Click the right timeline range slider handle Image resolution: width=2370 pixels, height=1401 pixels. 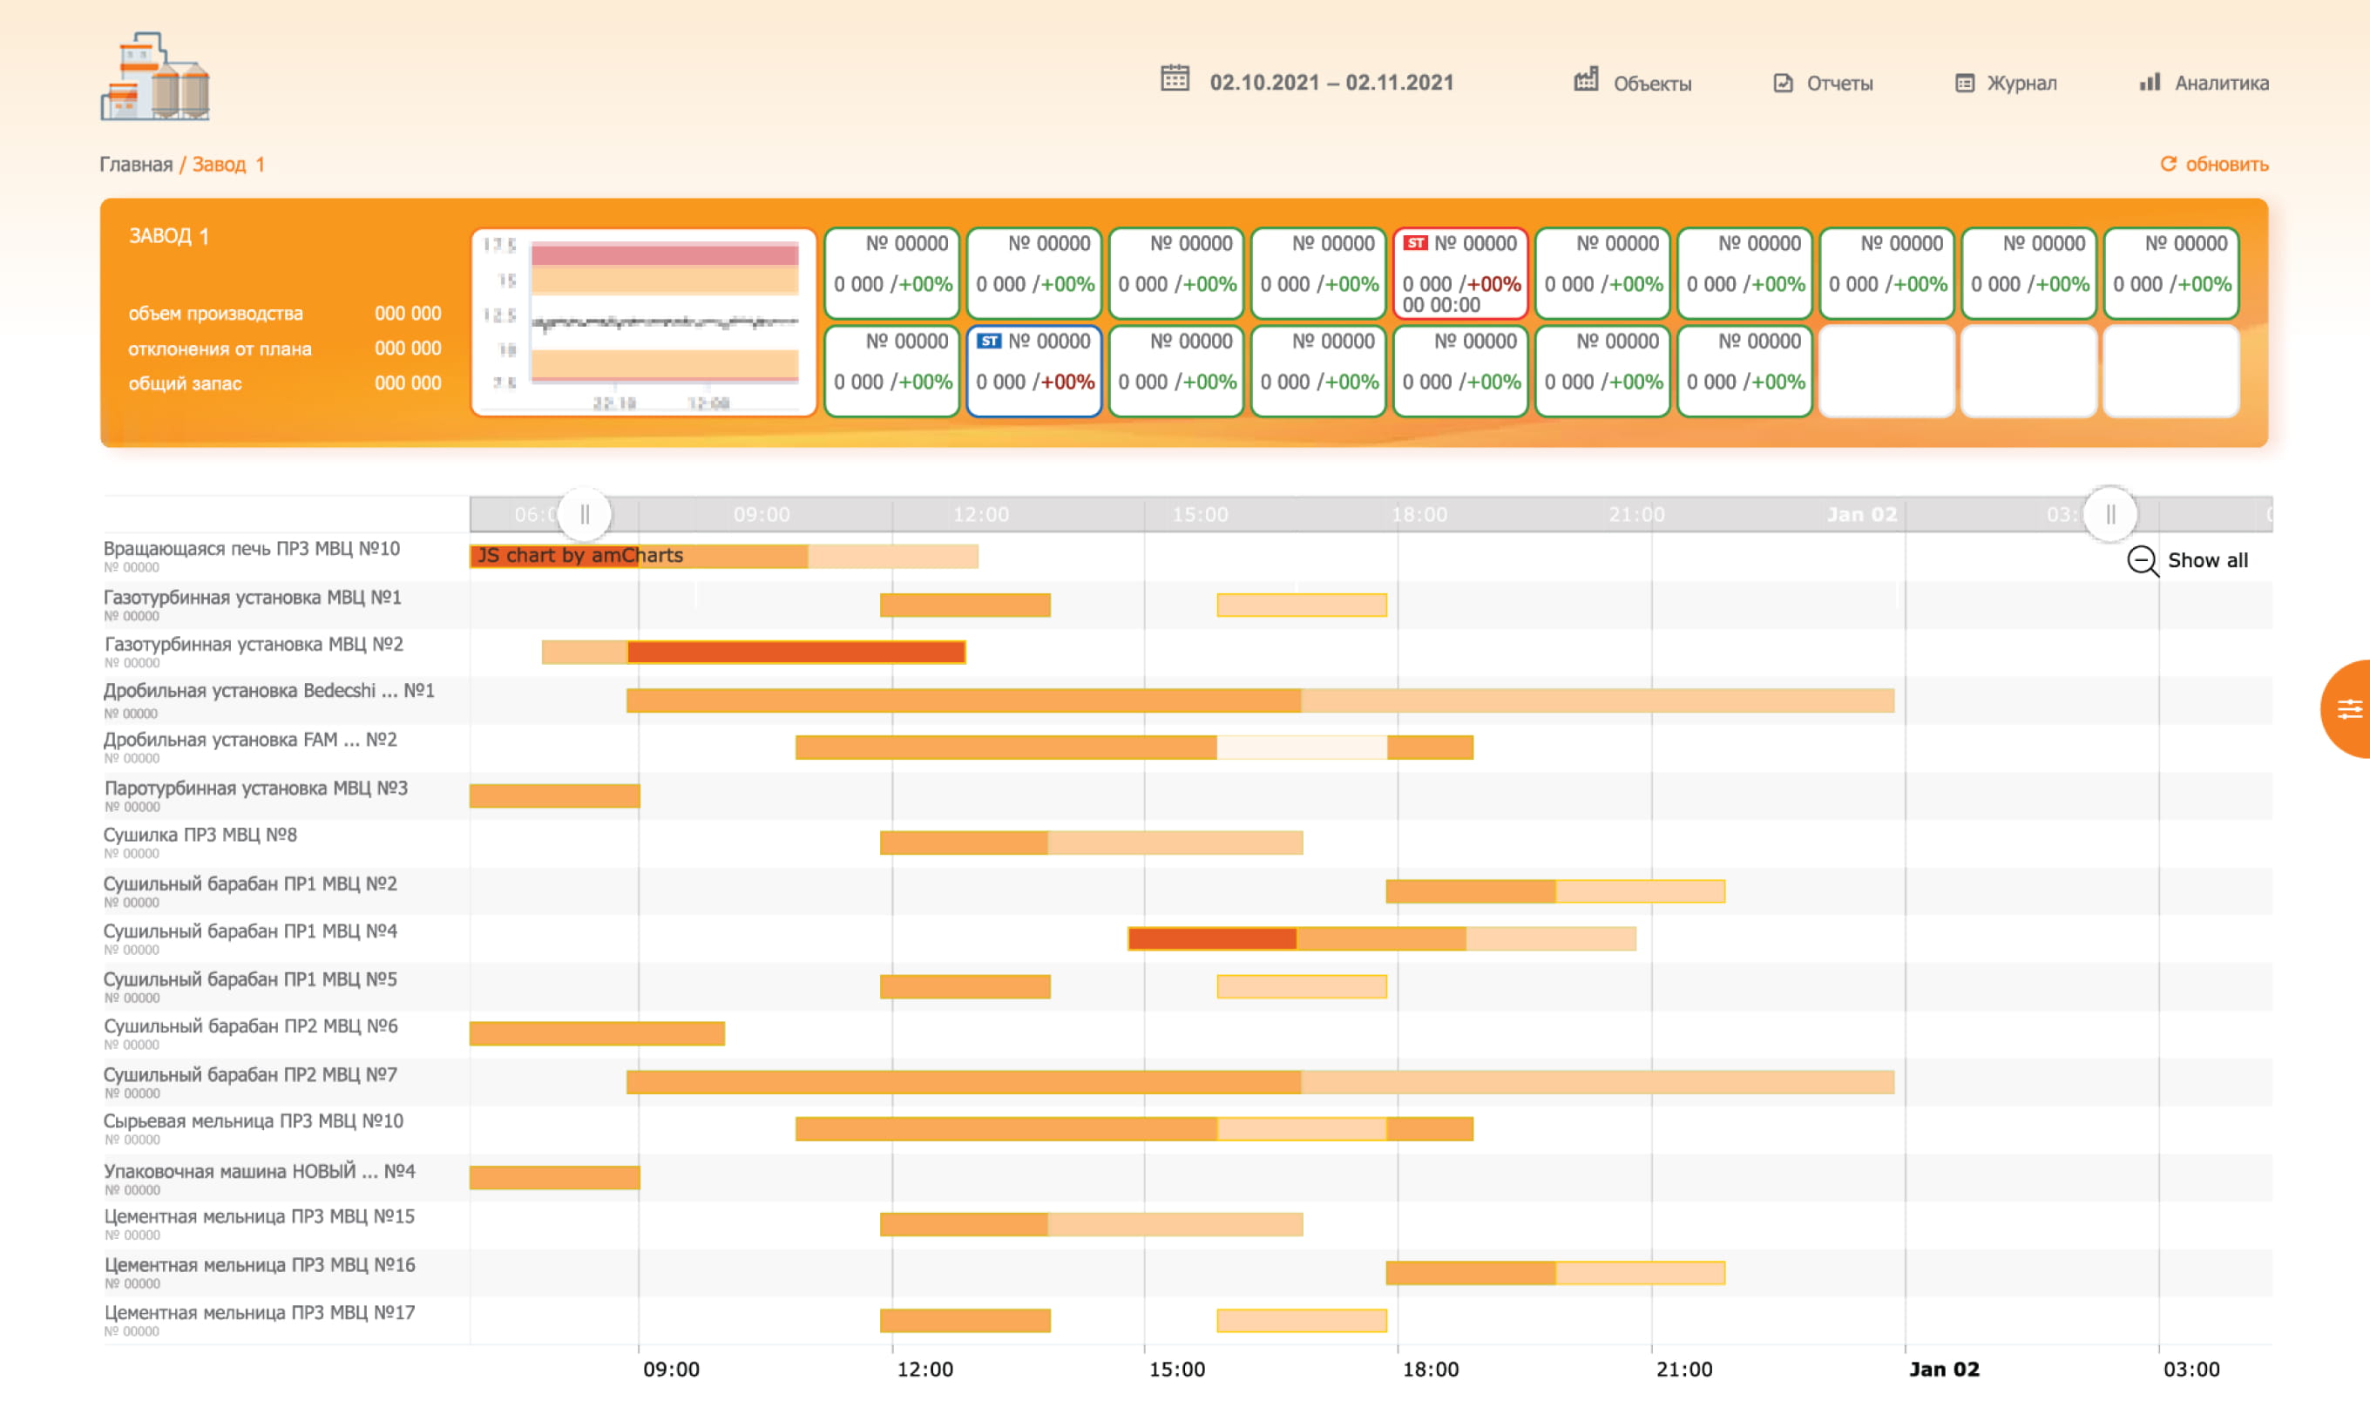click(2109, 515)
